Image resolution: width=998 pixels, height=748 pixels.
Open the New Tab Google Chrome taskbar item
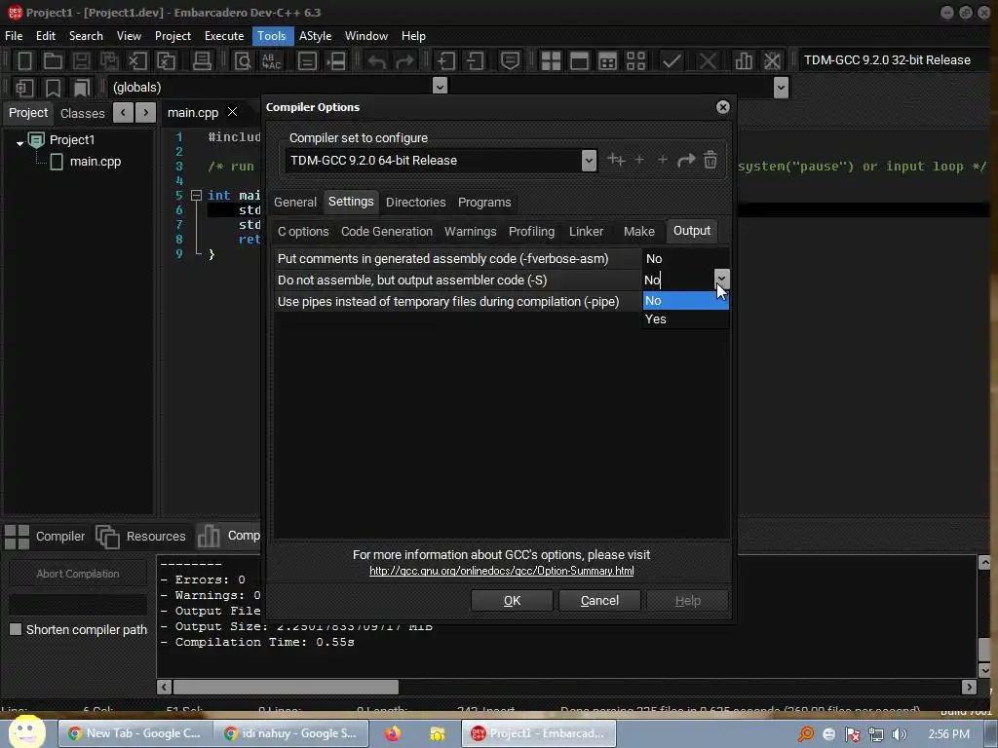(x=135, y=733)
